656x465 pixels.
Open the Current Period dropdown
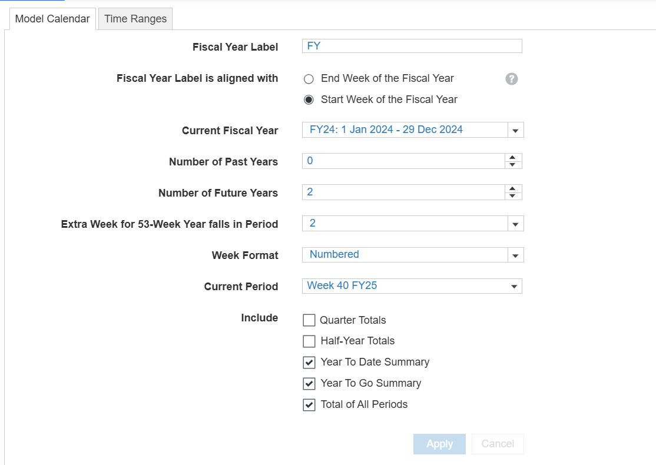514,286
